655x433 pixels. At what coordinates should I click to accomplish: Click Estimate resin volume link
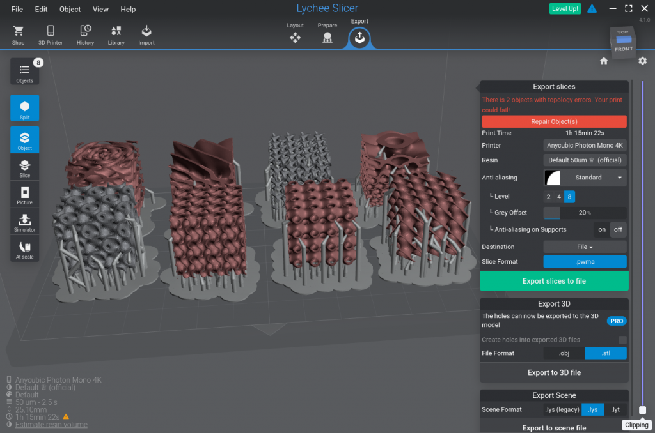pos(51,425)
